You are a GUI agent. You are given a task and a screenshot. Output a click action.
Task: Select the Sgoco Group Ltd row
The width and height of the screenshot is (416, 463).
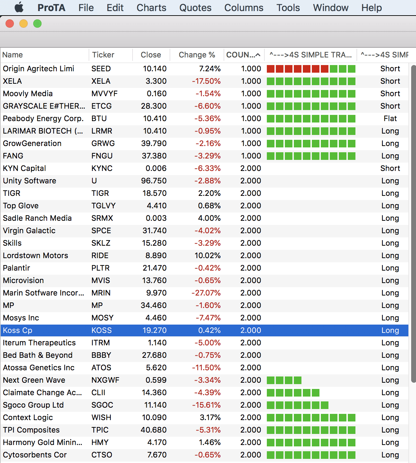(x=205, y=405)
